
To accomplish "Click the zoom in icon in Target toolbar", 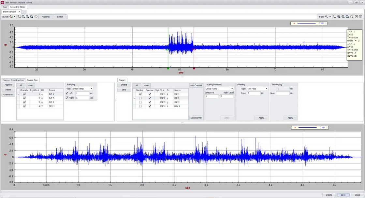I will (x=339, y=17).
